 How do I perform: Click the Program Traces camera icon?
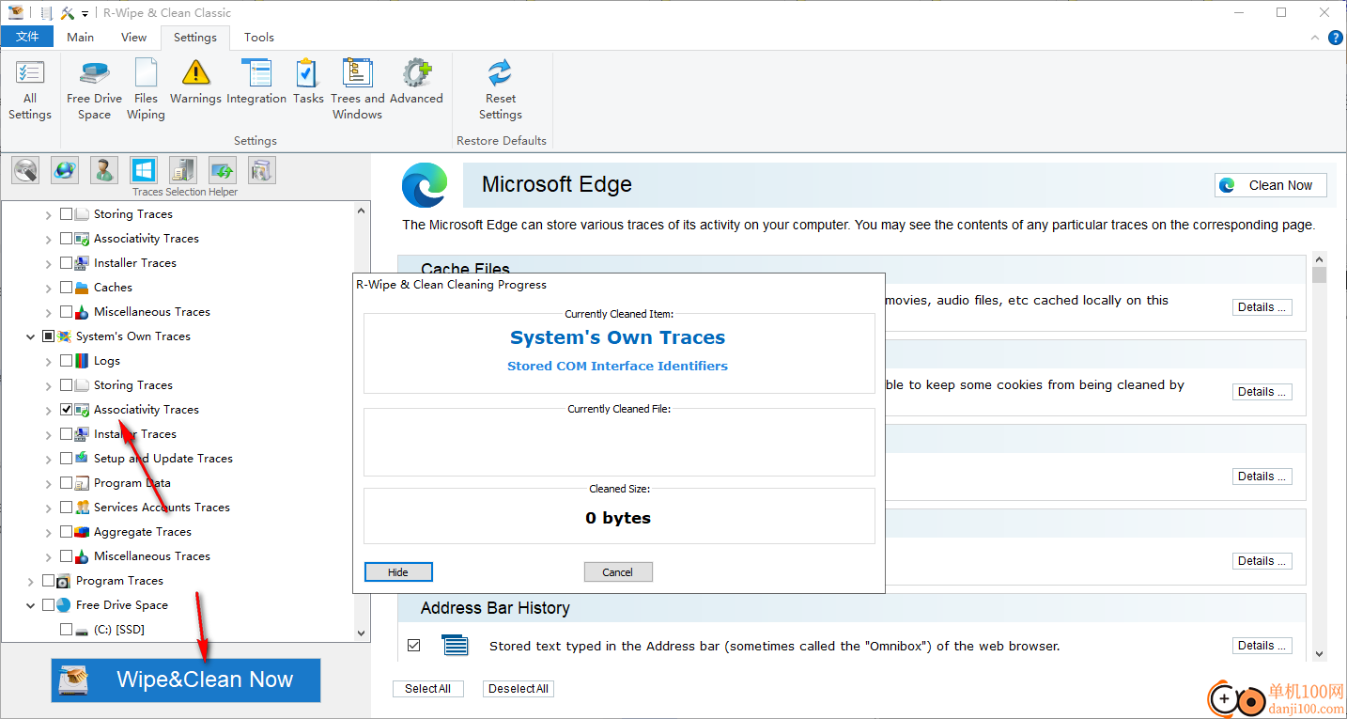coord(64,581)
